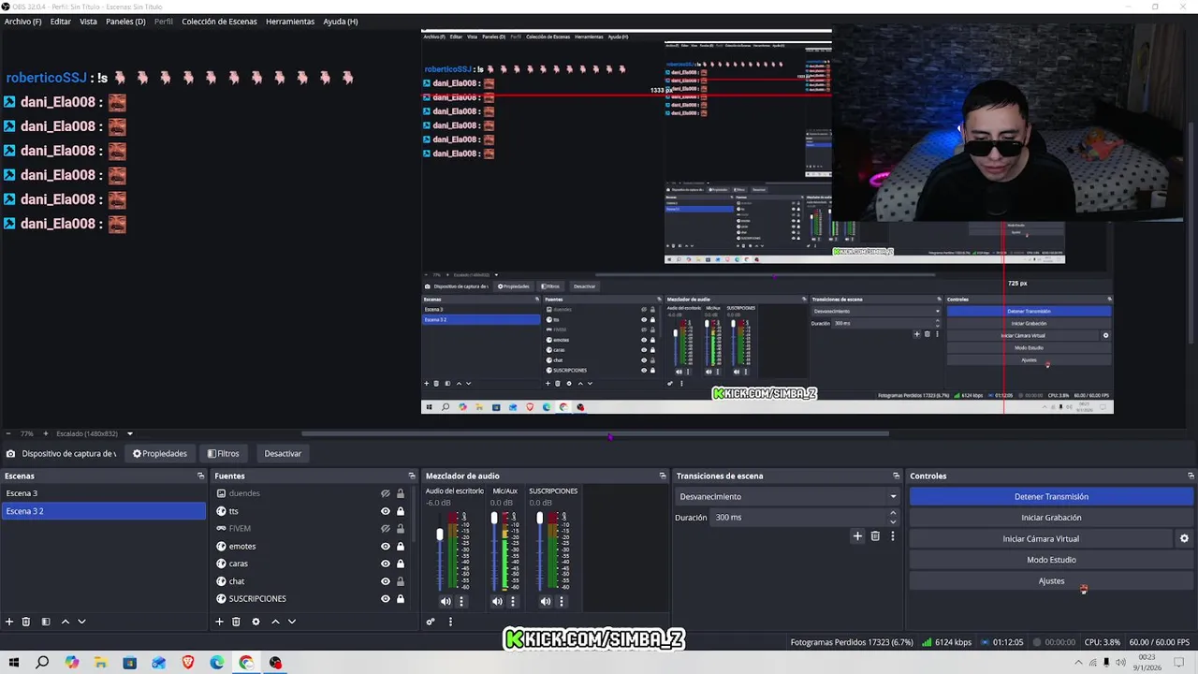Undock the Mezclador de audio panel

click(663, 476)
